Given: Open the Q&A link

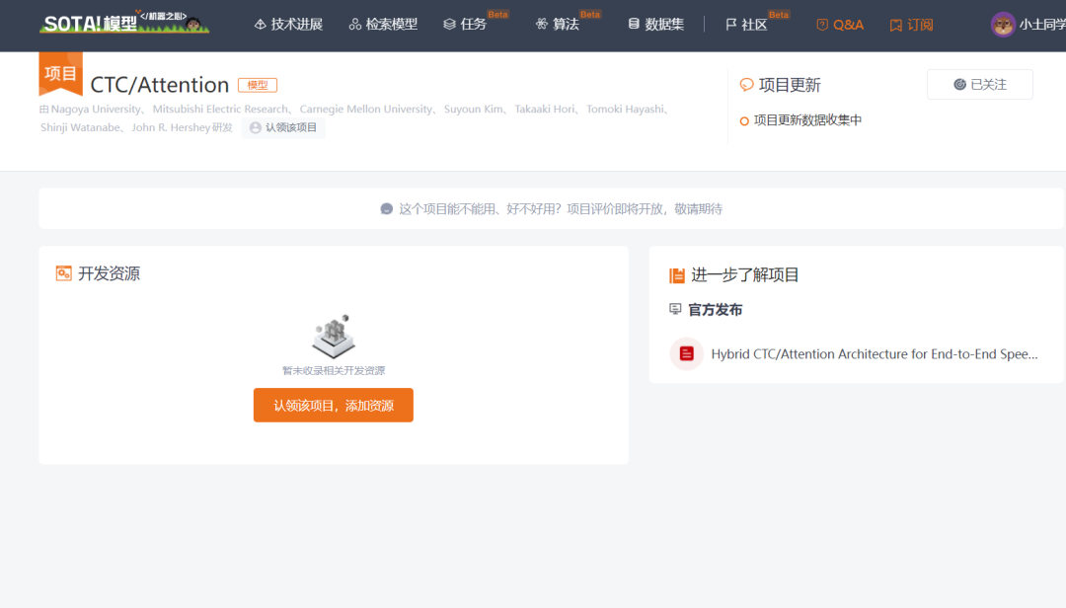Looking at the screenshot, I should click(x=840, y=25).
